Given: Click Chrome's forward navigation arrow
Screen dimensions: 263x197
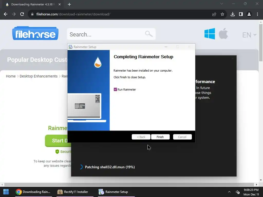Looking at the screenshot, I should [14, 14].
